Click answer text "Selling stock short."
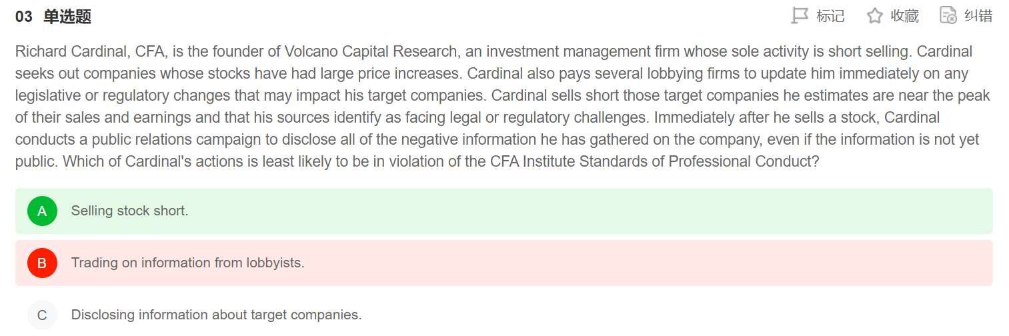 (129, 211)
